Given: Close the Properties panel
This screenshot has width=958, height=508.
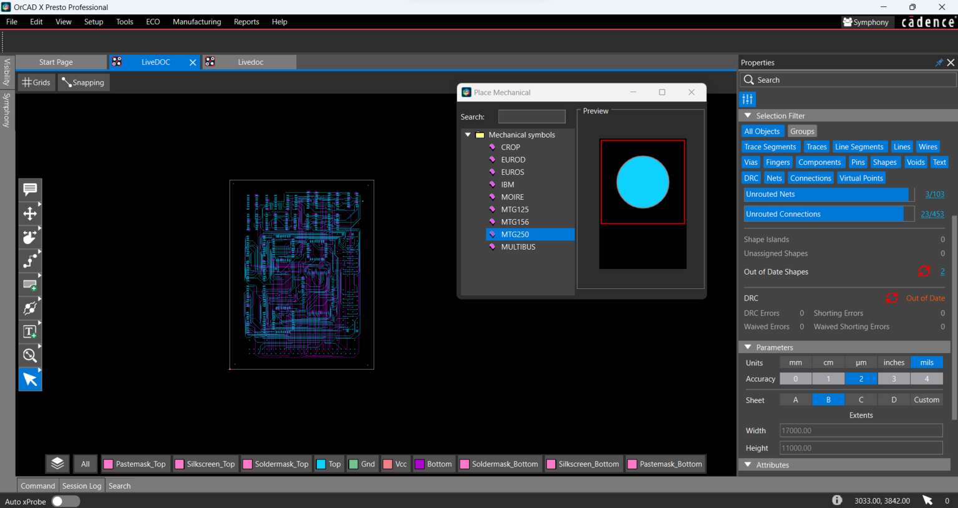Looking at the screenshot, I should tap(951, 62).
